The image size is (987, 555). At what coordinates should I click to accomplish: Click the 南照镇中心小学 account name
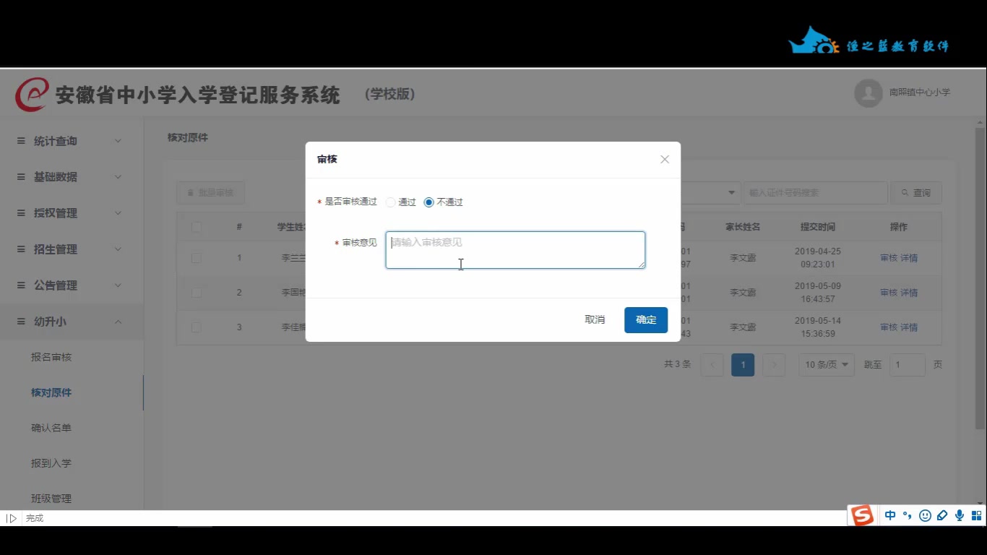tap(920, 92)
